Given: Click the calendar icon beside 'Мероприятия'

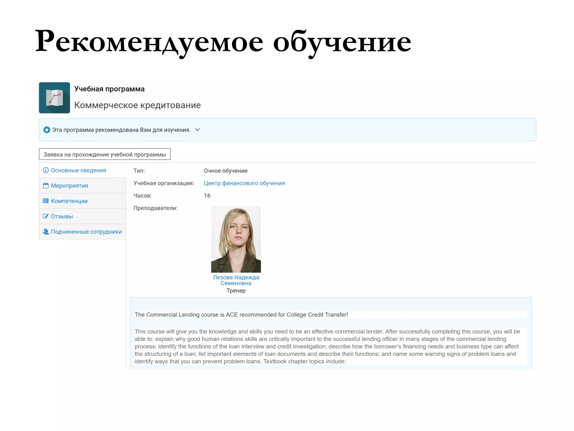Looking at the screenshot, I should (x=46, y=185).
